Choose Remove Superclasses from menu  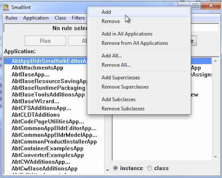point(125,87)
